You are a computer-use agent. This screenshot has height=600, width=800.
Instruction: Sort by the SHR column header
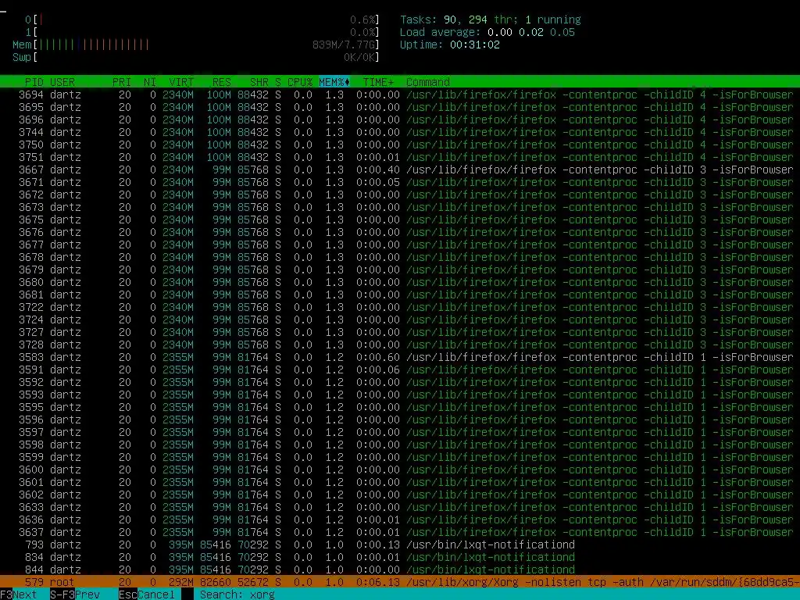coord(259,82)
